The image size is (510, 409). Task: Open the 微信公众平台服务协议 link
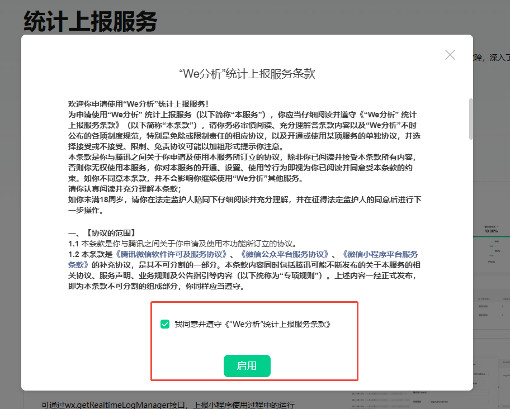click(x=285, y=254)
